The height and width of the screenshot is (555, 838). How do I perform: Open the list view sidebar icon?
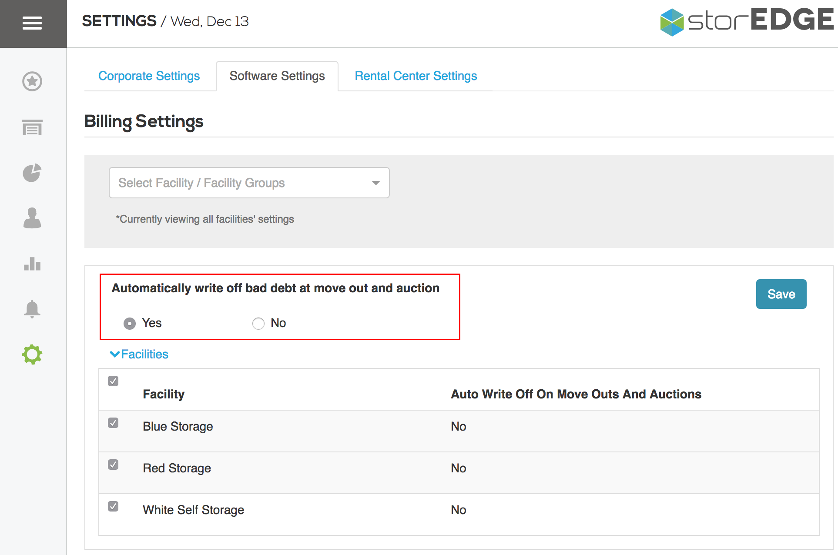(x=32, y=127)
